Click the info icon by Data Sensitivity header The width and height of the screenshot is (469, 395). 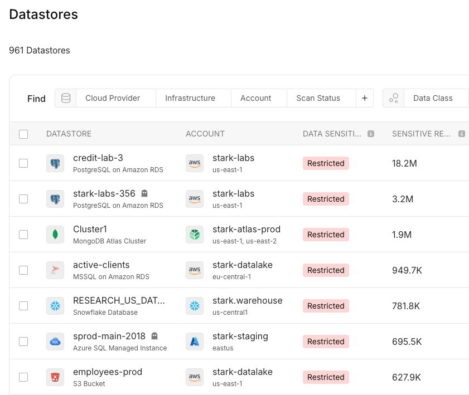coord(371,134)
